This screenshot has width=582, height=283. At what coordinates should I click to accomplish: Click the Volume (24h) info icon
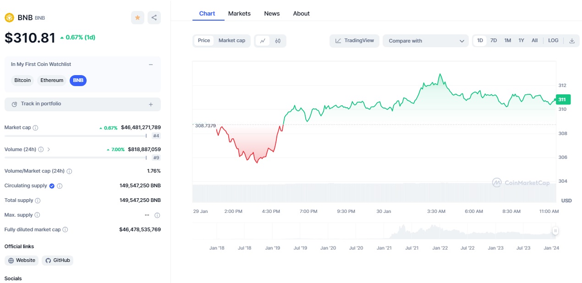click(x=41, y=149)
